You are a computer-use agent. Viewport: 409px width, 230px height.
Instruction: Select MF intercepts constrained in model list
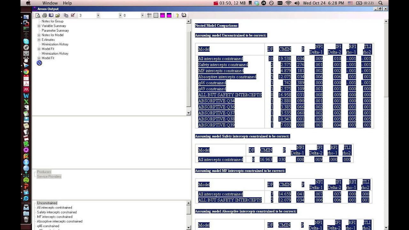pos(55,217)
